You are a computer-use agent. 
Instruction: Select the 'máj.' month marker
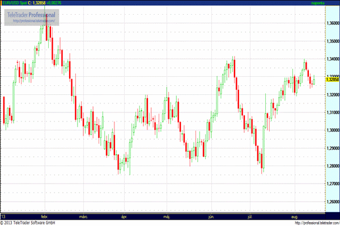point(167,216)
